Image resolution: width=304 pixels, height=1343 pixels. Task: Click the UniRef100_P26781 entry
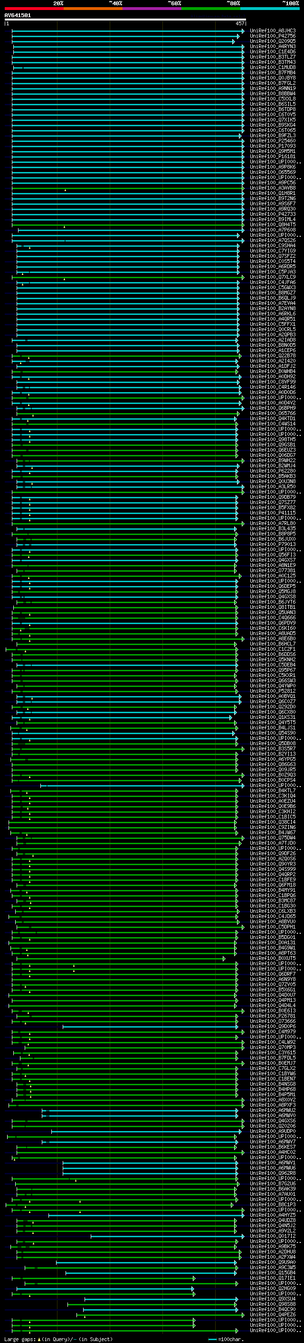[x=273, y=1016]
